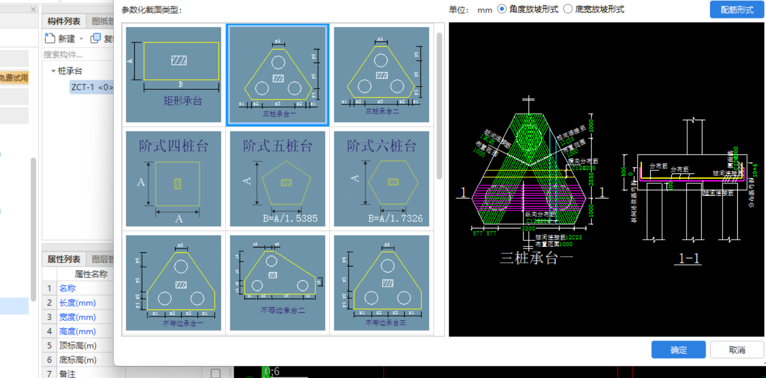Cancel the dialog with 取消
766x378 pixels.
(737, 350)
